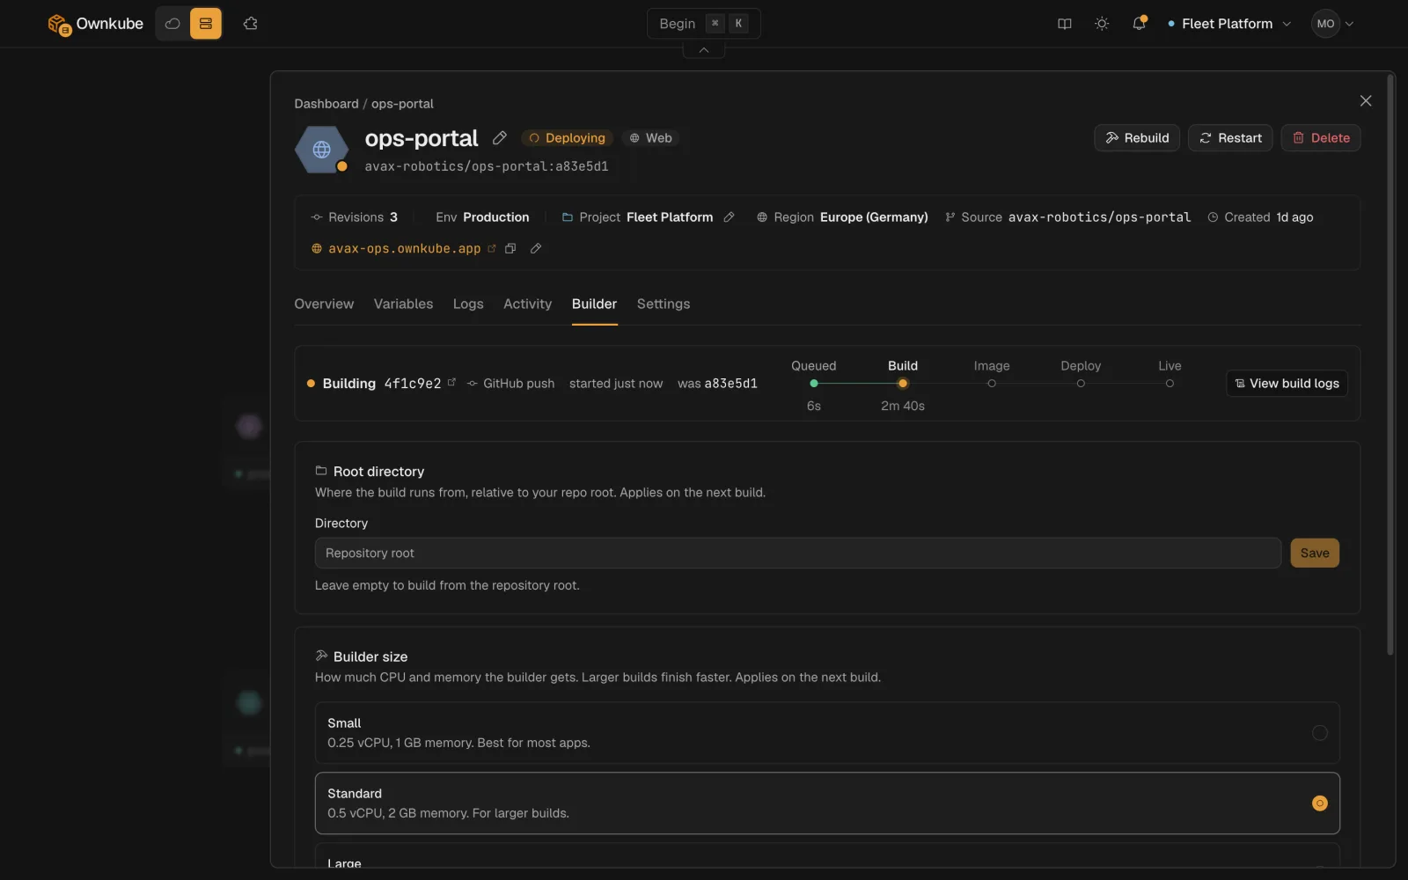Close the ops-portal panel
This screenshot has height=880, width=1408.
click(x=1366, y=101)
